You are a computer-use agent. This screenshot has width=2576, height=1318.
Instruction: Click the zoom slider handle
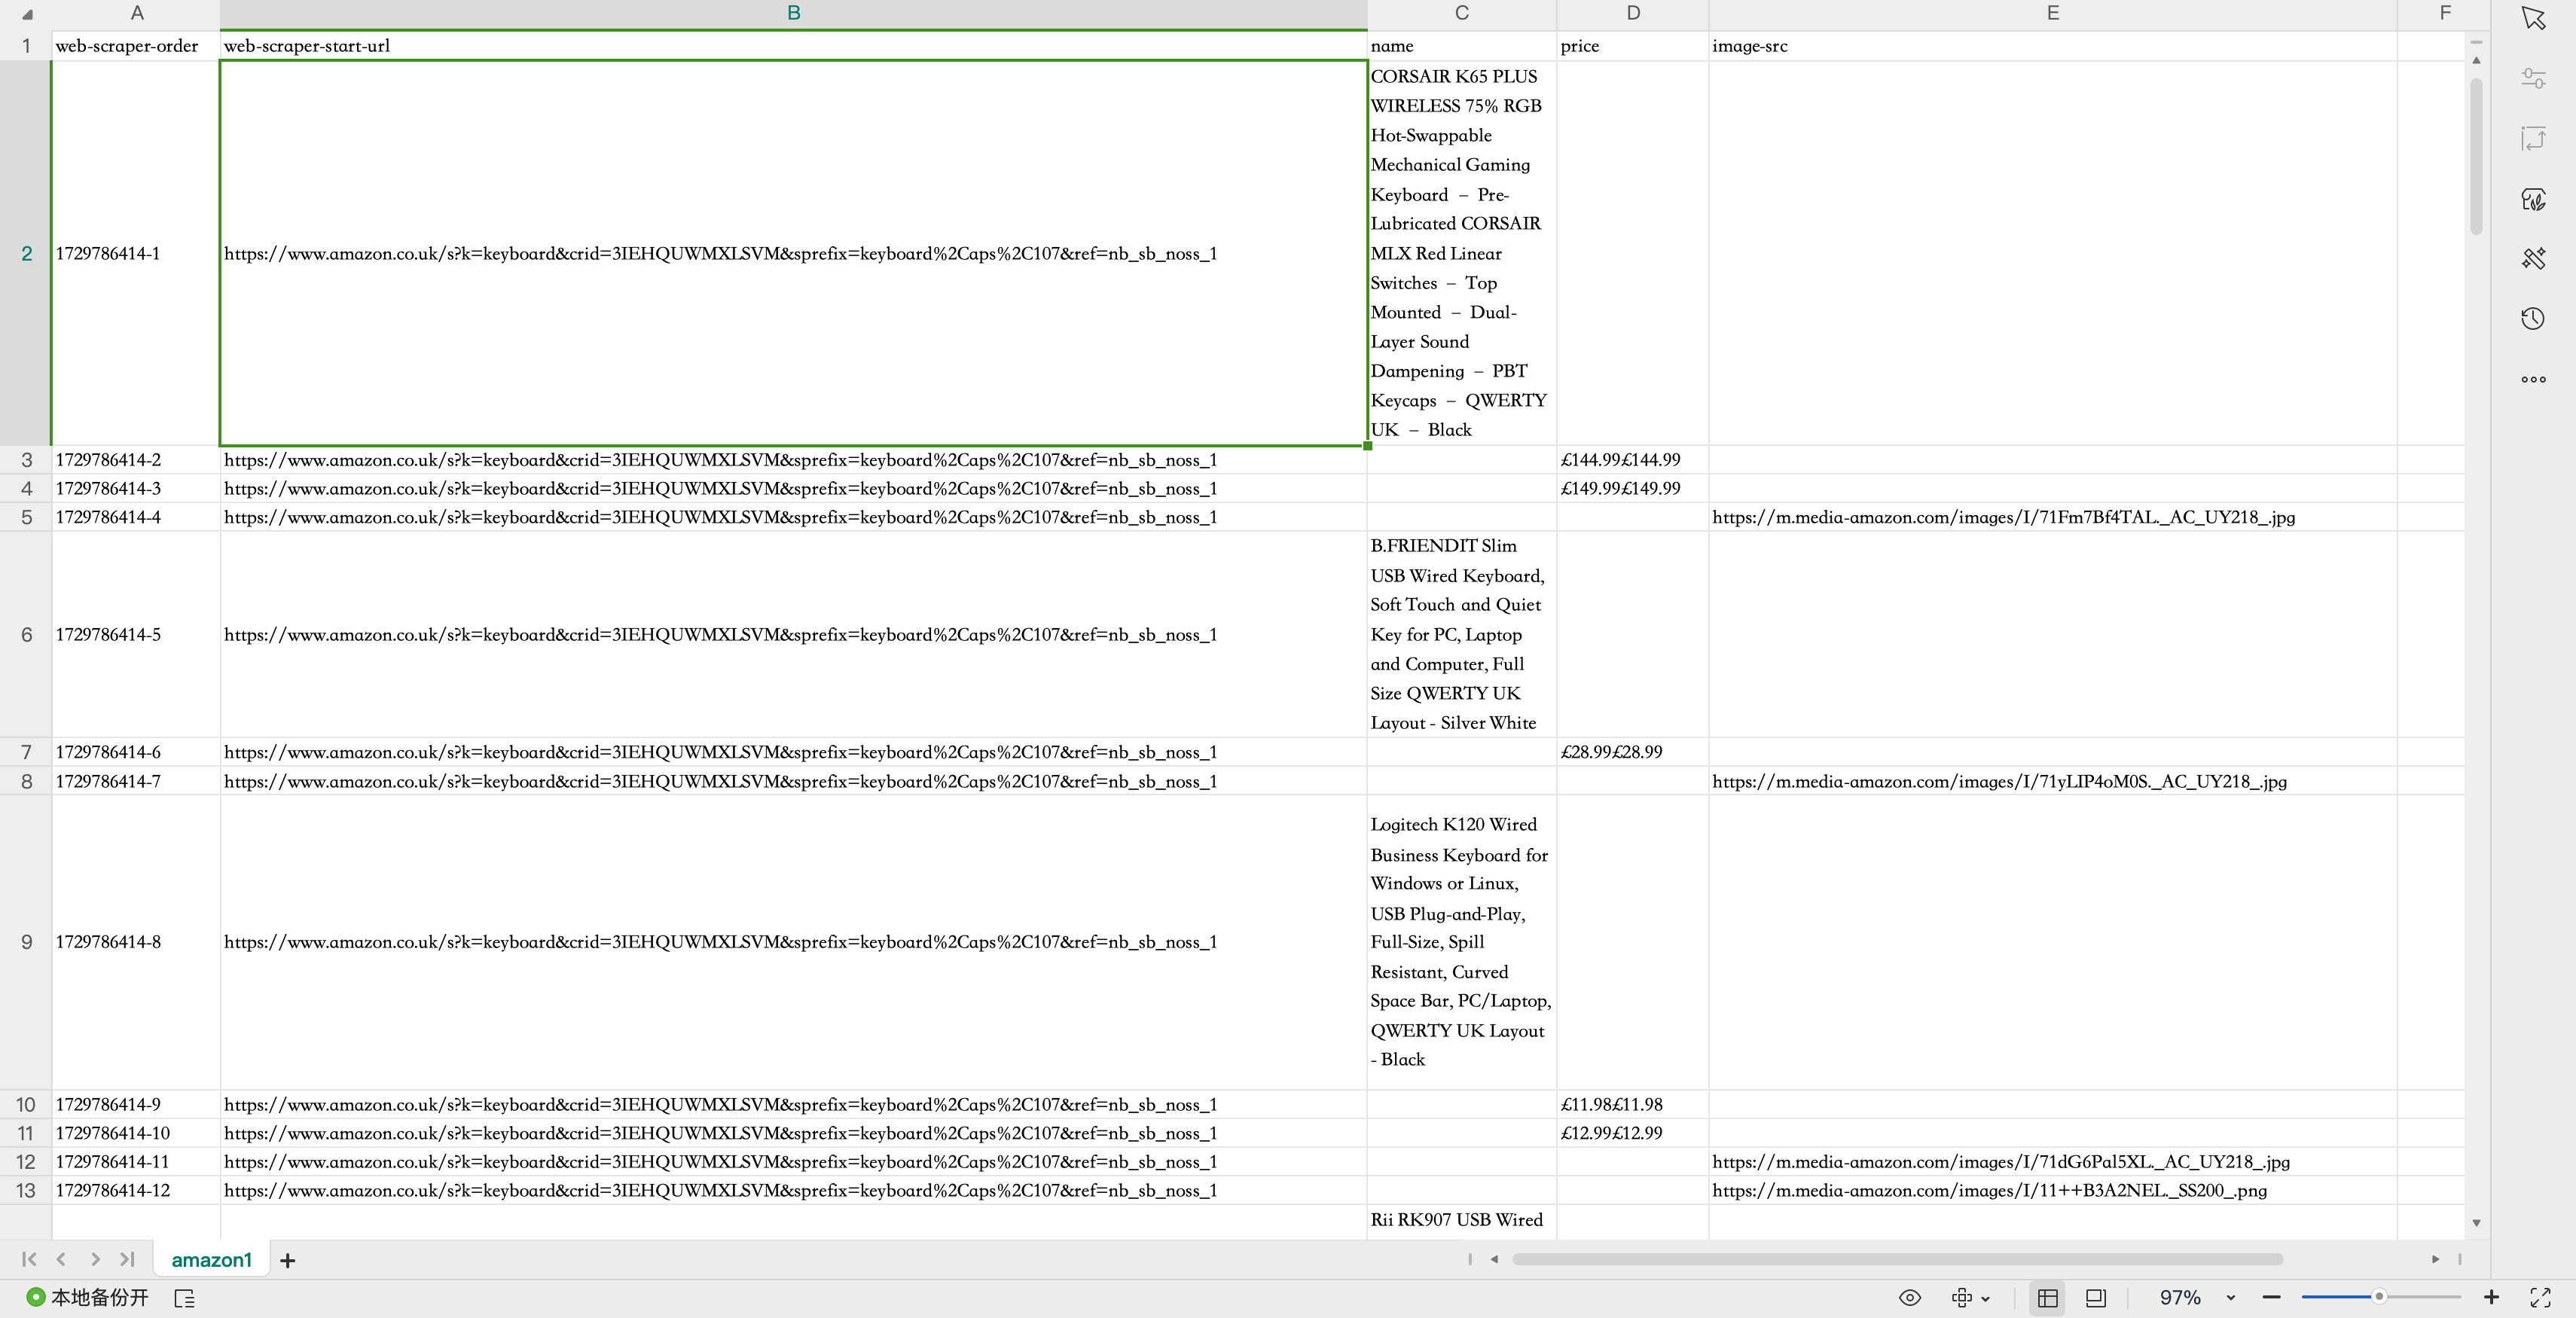click(x=2379, y=1297)
